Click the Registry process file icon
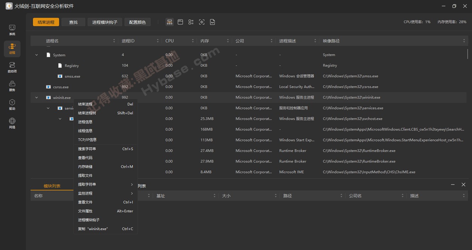The width and height of the screenshot is (472, 250). [60, 65]
